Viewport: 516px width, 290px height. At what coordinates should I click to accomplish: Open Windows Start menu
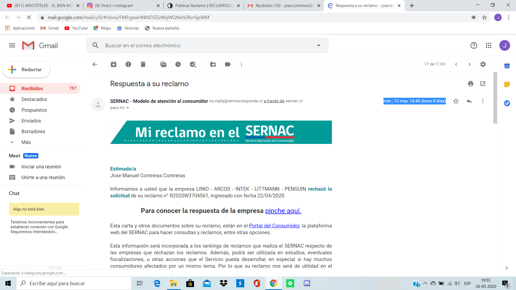[x=8, y=283]
